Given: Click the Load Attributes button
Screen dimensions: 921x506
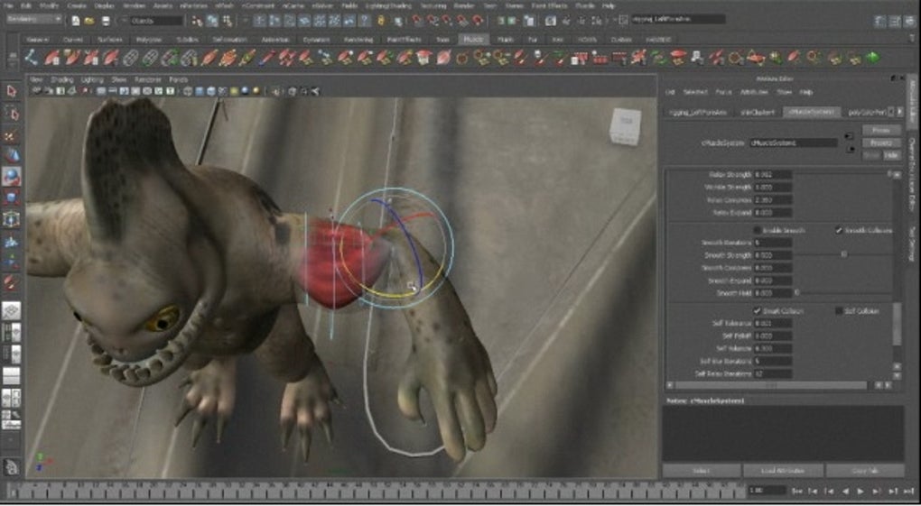Looking at the screenshot, I should (782, 470).
